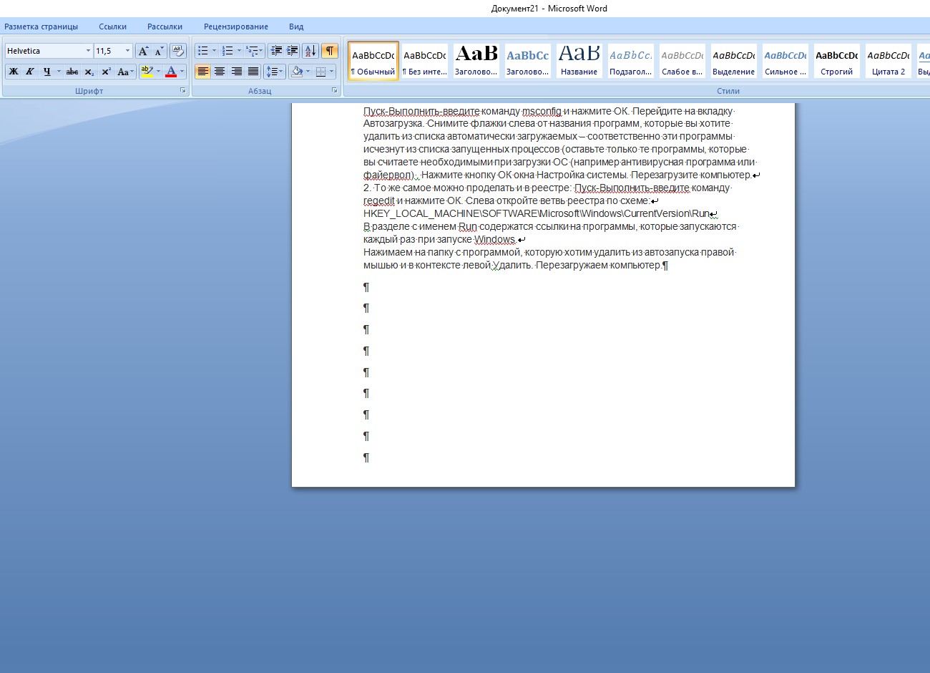
Task: Apply the Без интервала style
Action: point(425,61)
